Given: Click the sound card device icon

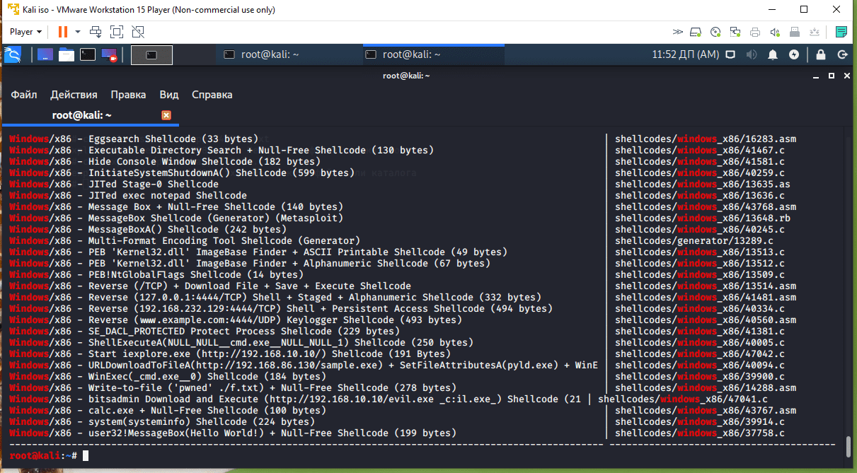Looking at the screenshot, I should click(775, 32).
